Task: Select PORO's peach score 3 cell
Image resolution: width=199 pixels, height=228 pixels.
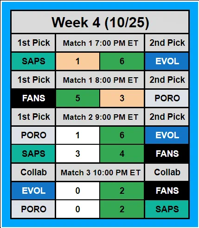Action: pos(122,98)
